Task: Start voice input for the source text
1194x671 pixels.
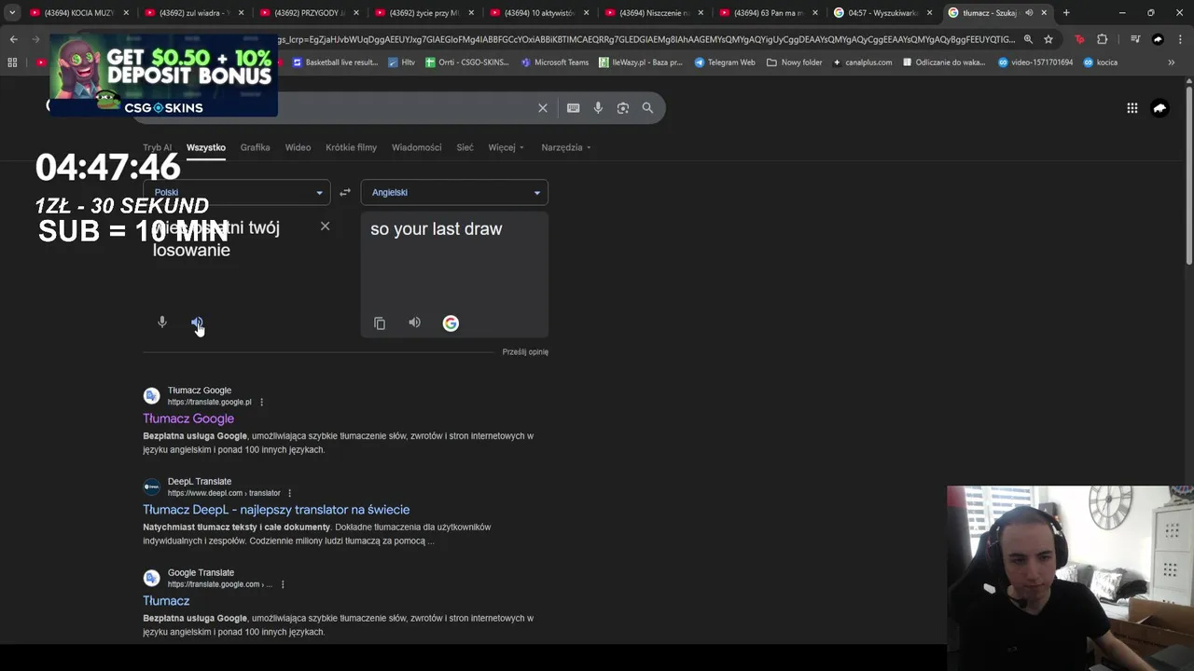Action: (x=162, y=322)
